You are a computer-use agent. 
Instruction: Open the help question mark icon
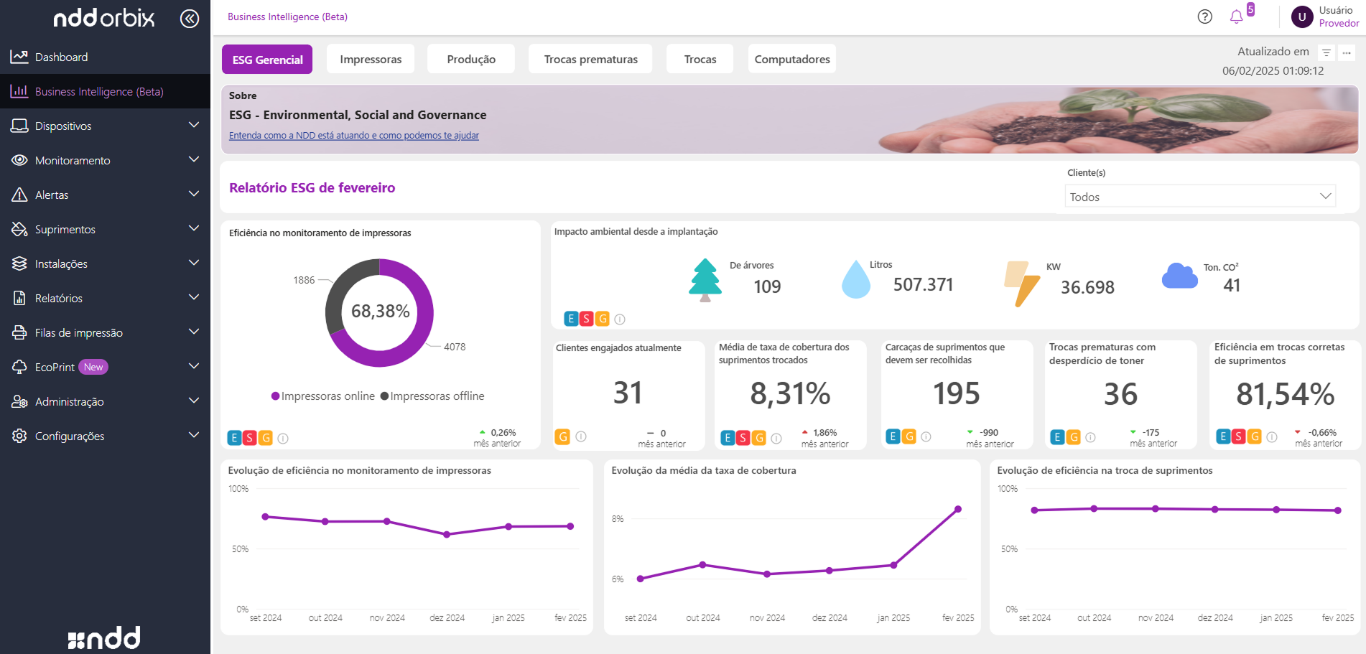pos(1204,17)
